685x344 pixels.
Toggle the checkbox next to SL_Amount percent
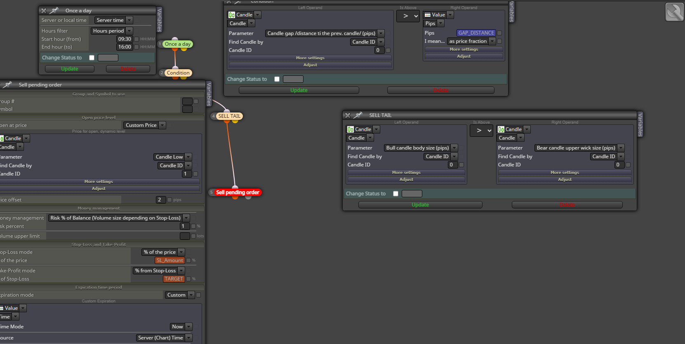click(188, 260)
